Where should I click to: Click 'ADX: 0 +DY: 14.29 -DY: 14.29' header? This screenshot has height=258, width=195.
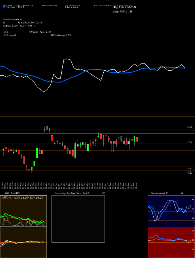point(23,198)
